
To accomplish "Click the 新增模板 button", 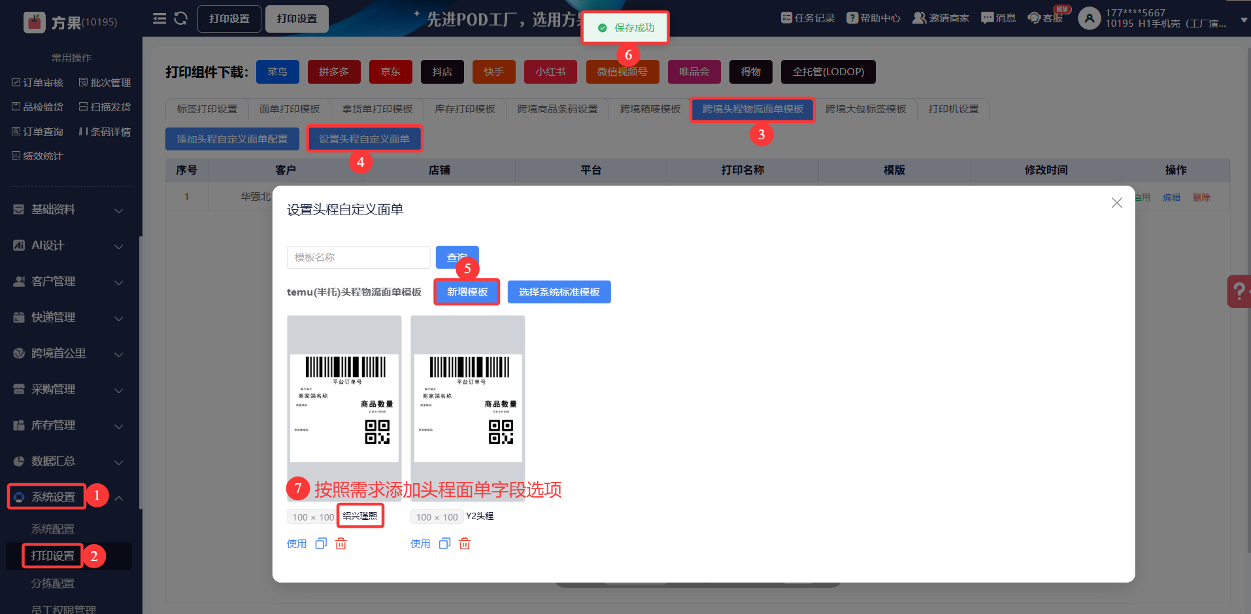I will 467,292.
